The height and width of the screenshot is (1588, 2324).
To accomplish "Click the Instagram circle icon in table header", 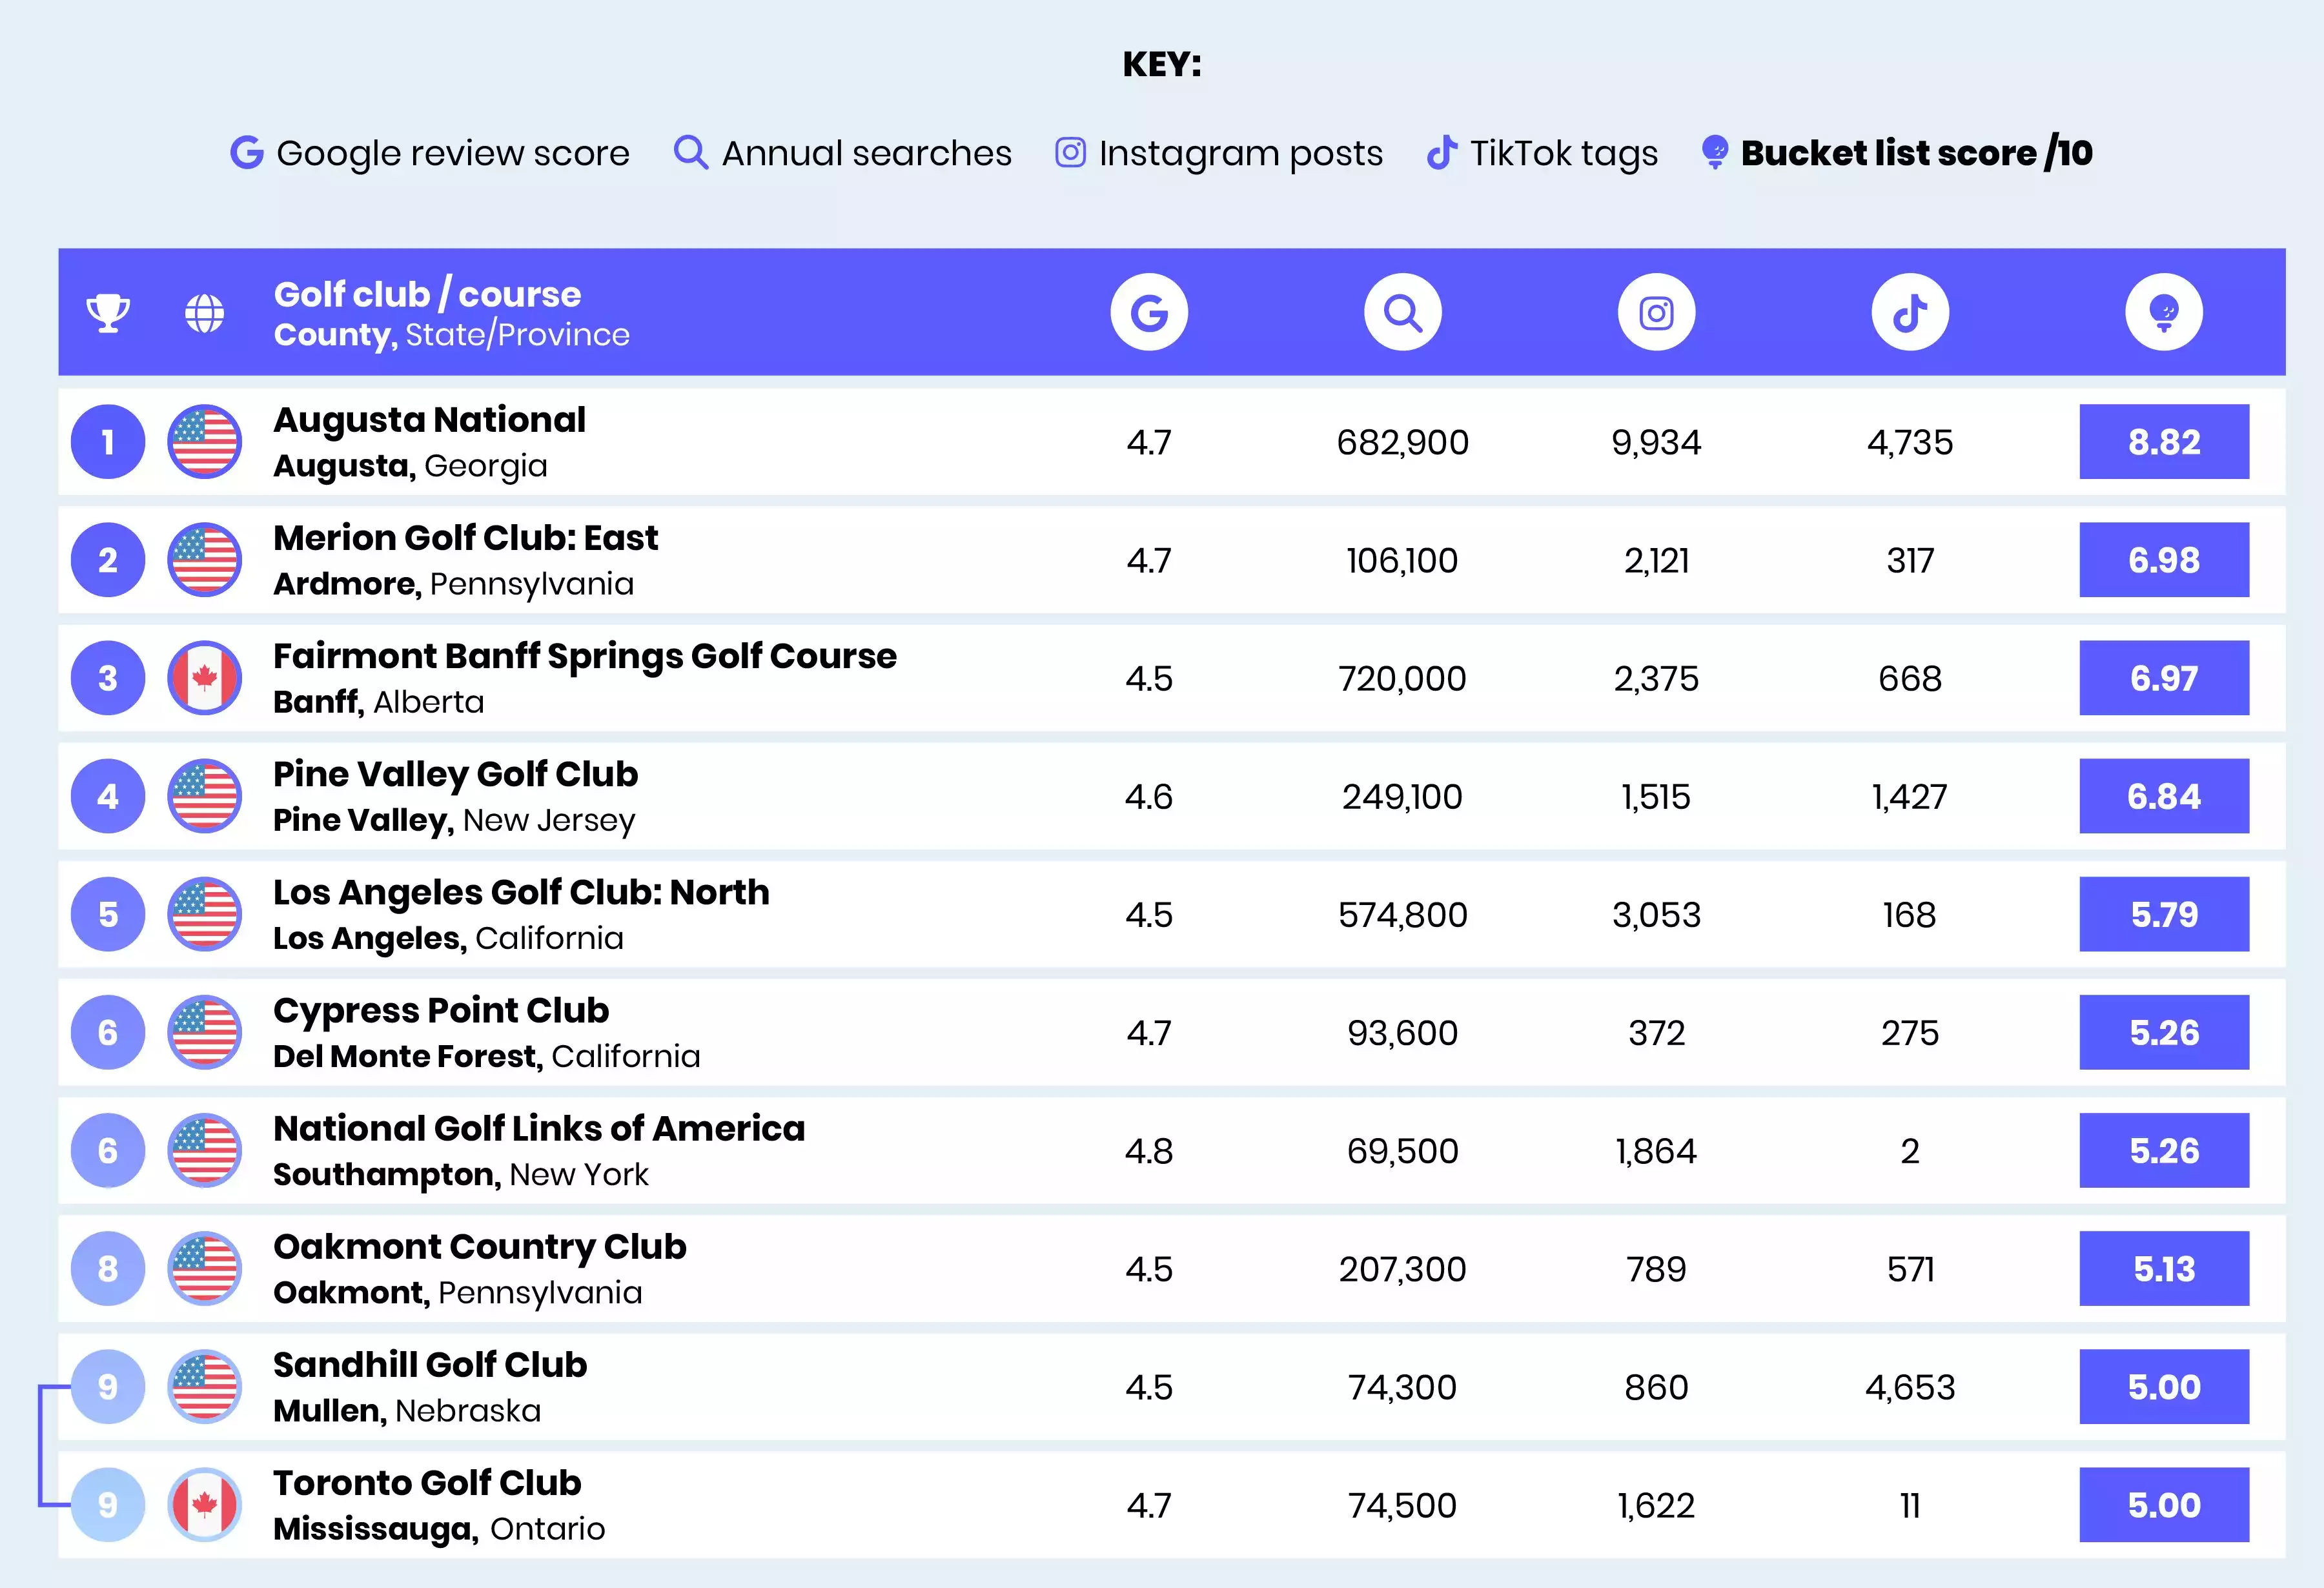I will (x=1657, y=312).
